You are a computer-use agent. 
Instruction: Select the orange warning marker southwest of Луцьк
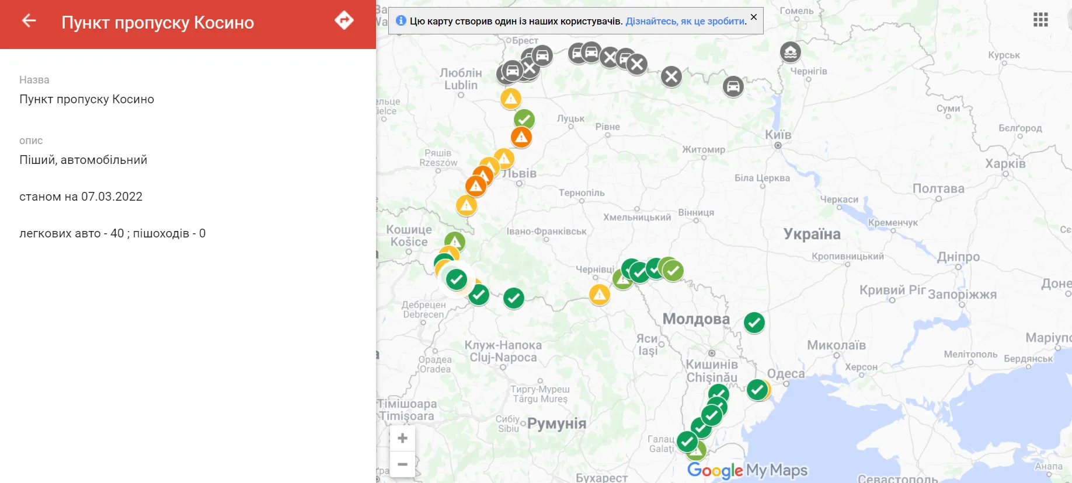[521, 138]
